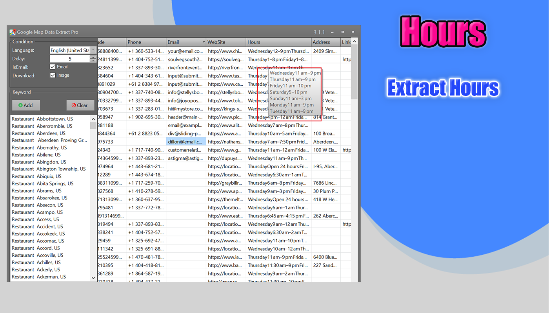
Task: Select keyword Restaurant Achilles, US
Action: click(36, 262)
